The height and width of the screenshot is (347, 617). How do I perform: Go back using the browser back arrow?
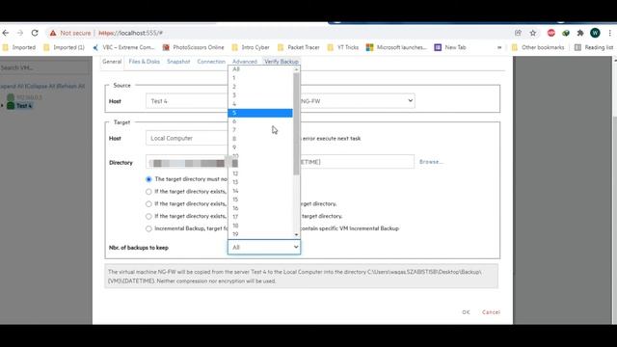tap(5, 33)
